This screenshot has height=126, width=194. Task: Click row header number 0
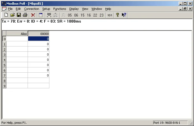tap(4, 39)
